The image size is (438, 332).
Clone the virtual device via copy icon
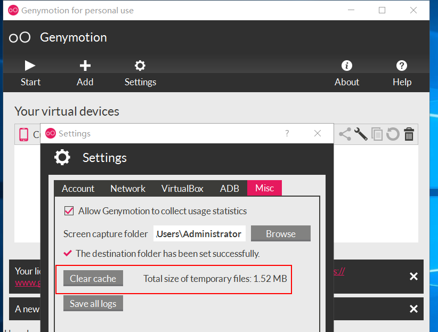click(x=377, y=134)
